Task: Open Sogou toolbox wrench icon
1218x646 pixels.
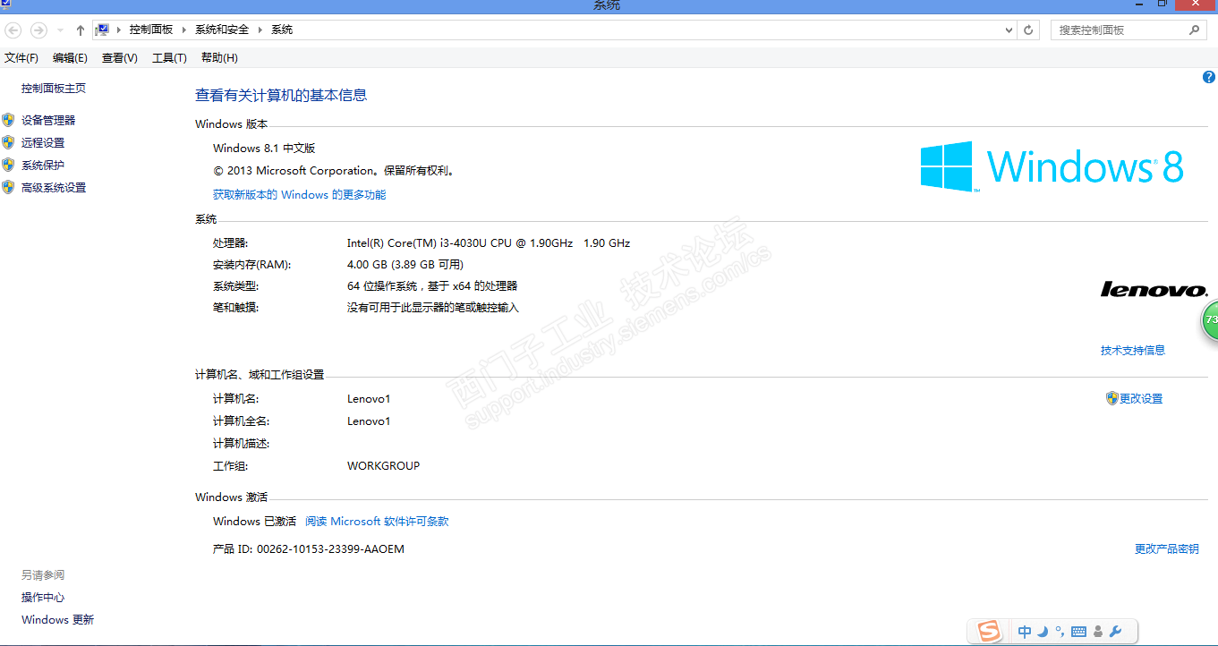Action: (1115, 632)
